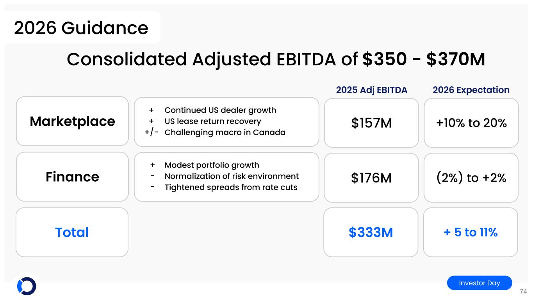Select the Challenging macro in Canada line

tap(225, 132)
